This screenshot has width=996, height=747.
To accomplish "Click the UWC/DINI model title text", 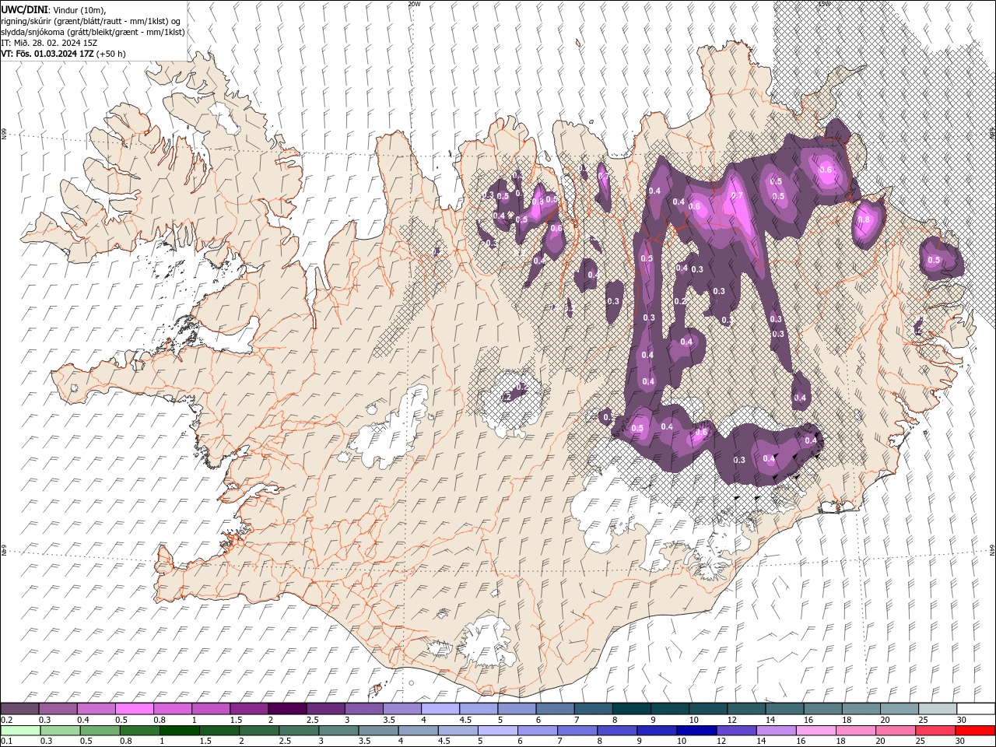I will click(x=24, y=9).
